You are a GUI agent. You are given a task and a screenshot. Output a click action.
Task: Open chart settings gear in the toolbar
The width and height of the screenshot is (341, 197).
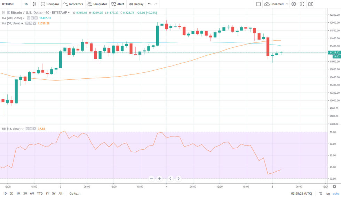tap(294, 4)
